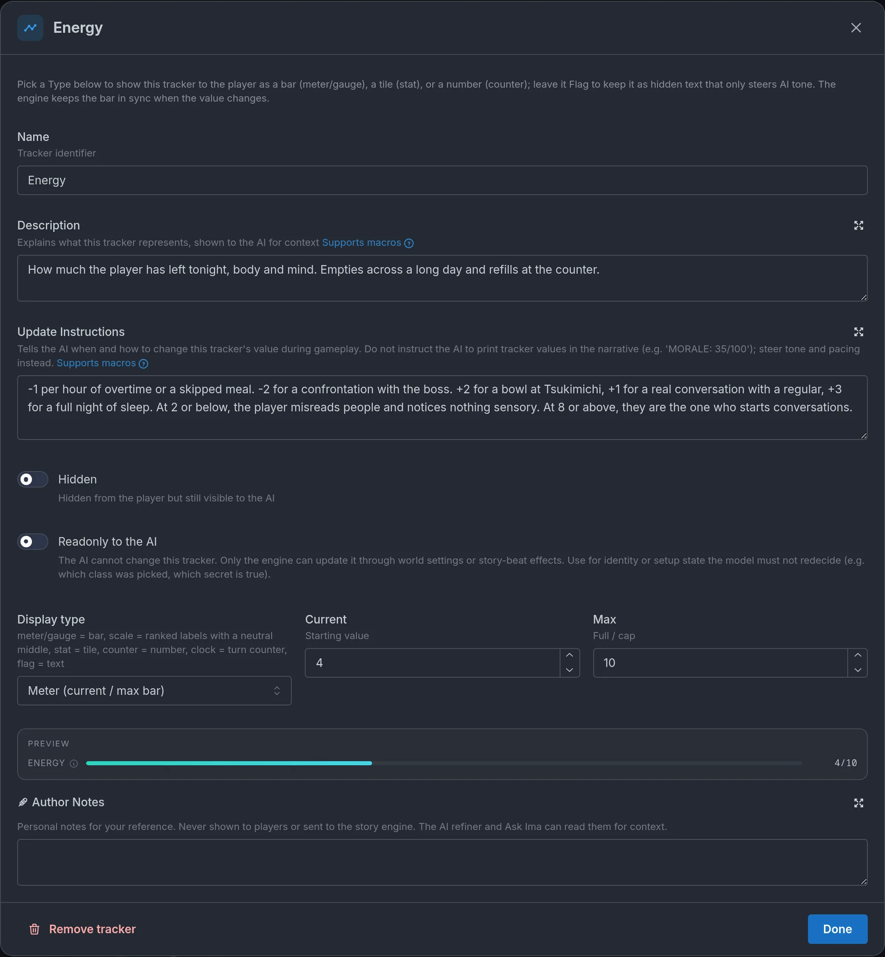Image resolution: width=885 pixels, height=957 pixels.
Task: Click the Author Notes pencil icon
Action: pos(23,803)
